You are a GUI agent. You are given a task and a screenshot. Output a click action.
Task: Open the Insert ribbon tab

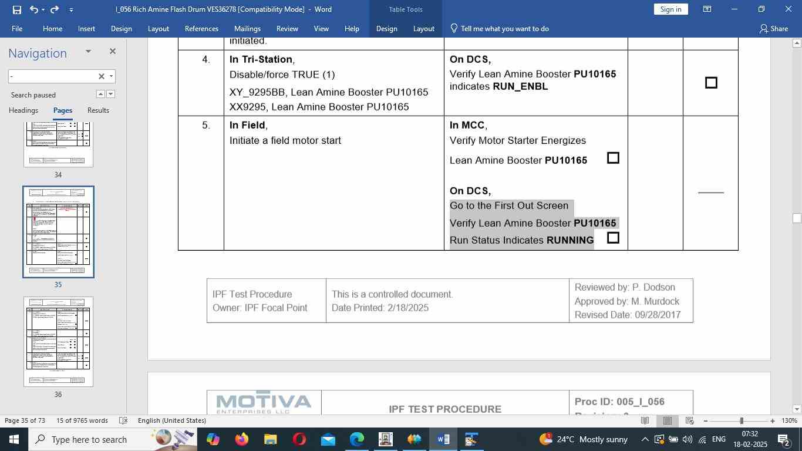point(86,28)
